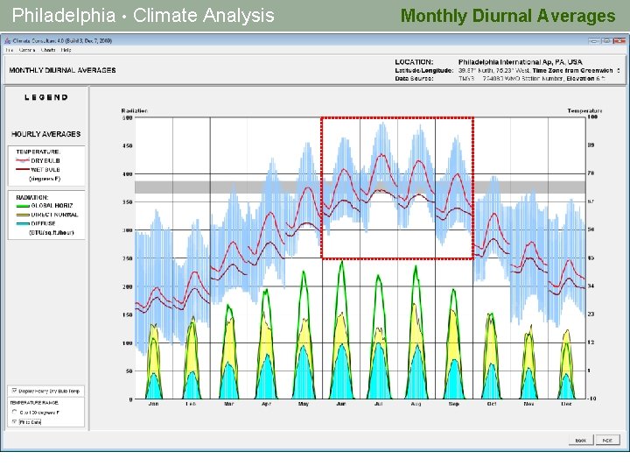Click the Diffuse cyan legend swatch
Screen dimensions: 630x473
(x=23, y=223)
